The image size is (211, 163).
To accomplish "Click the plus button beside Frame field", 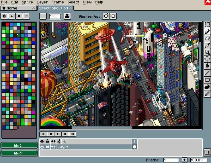I will tap(185, 160).
